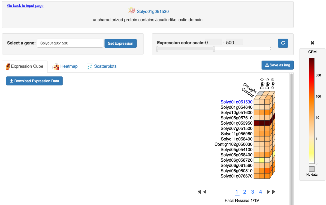Jump to last page arrow icon

tap(274, 192)
